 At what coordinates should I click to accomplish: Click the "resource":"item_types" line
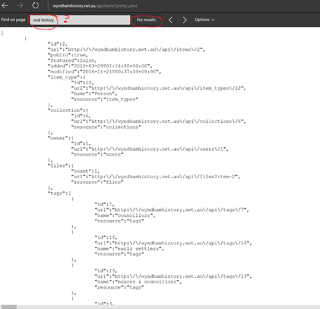click(104, 99)
